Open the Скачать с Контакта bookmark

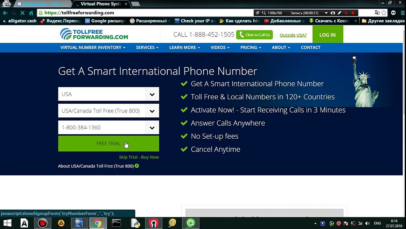pos(329,21)
